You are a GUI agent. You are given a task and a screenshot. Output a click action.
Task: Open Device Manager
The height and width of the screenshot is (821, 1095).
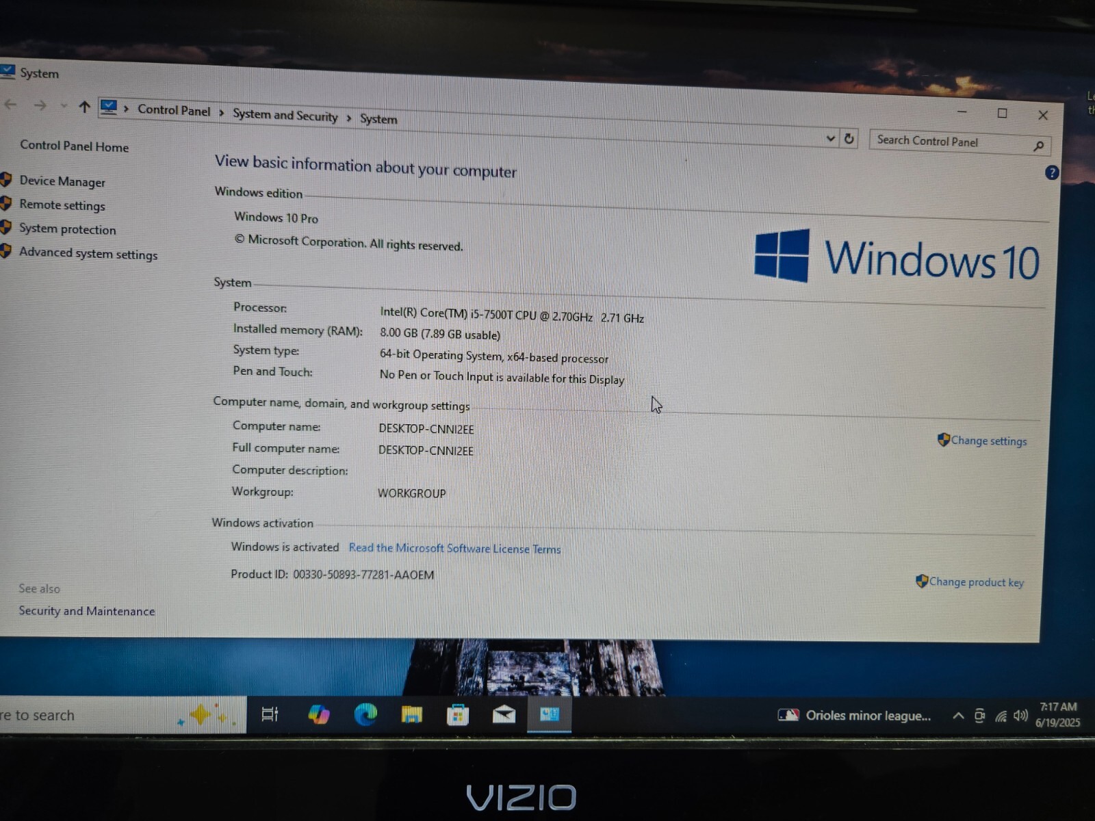coord(62,181)
